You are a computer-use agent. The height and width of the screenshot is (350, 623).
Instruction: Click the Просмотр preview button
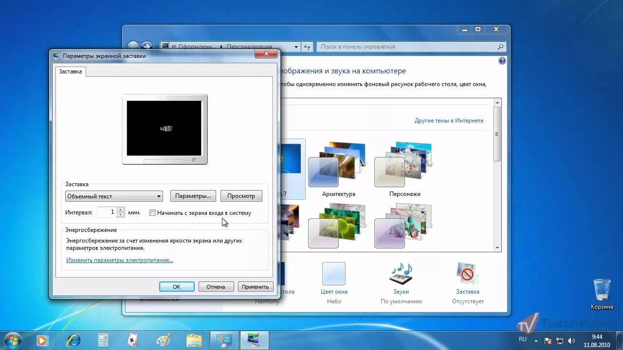[x=241, y=196]
